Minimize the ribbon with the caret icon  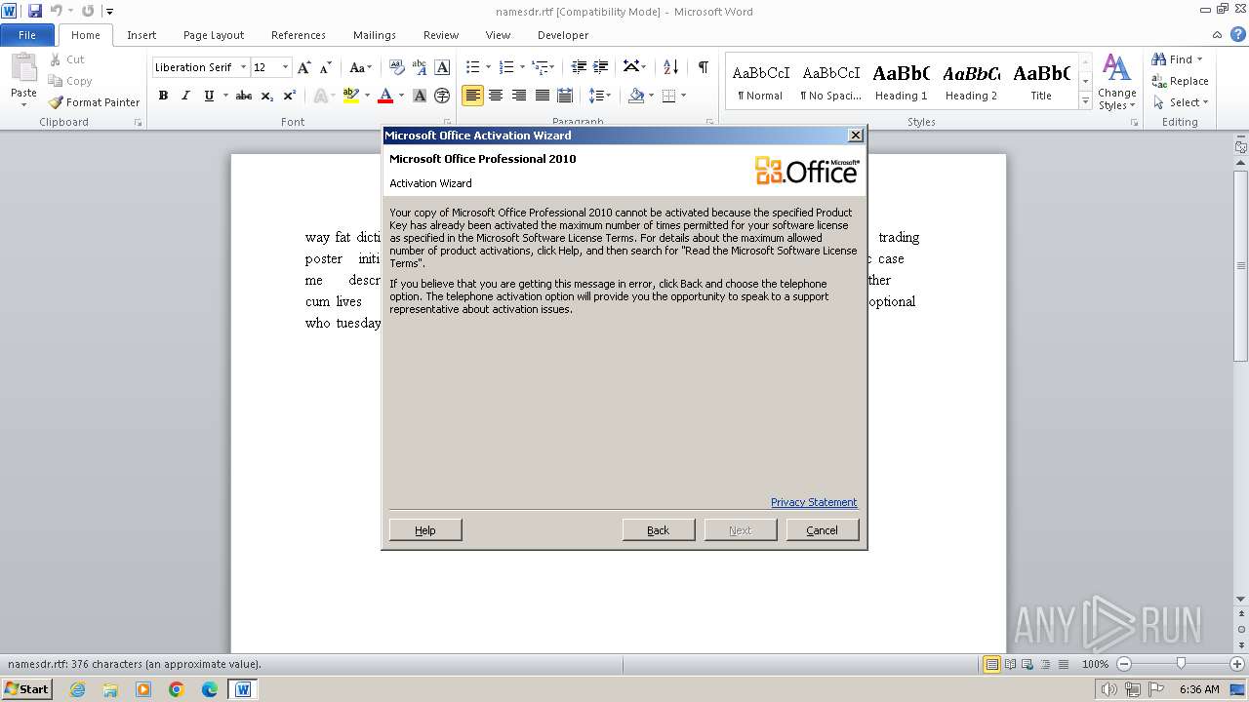[x=1219, y=34]
